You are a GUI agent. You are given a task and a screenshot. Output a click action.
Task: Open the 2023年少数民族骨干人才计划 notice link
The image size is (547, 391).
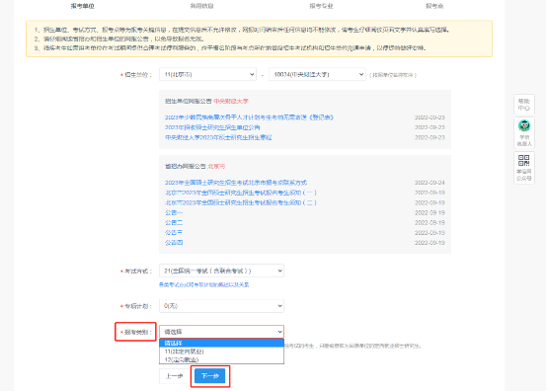pyautogui.click(x=249, y=117)
